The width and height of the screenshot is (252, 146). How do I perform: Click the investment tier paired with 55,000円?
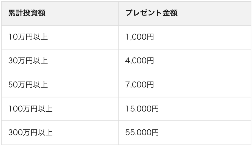point(31,133)
